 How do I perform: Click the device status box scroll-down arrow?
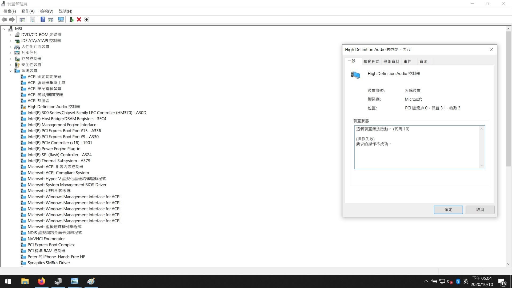point(481,166)
